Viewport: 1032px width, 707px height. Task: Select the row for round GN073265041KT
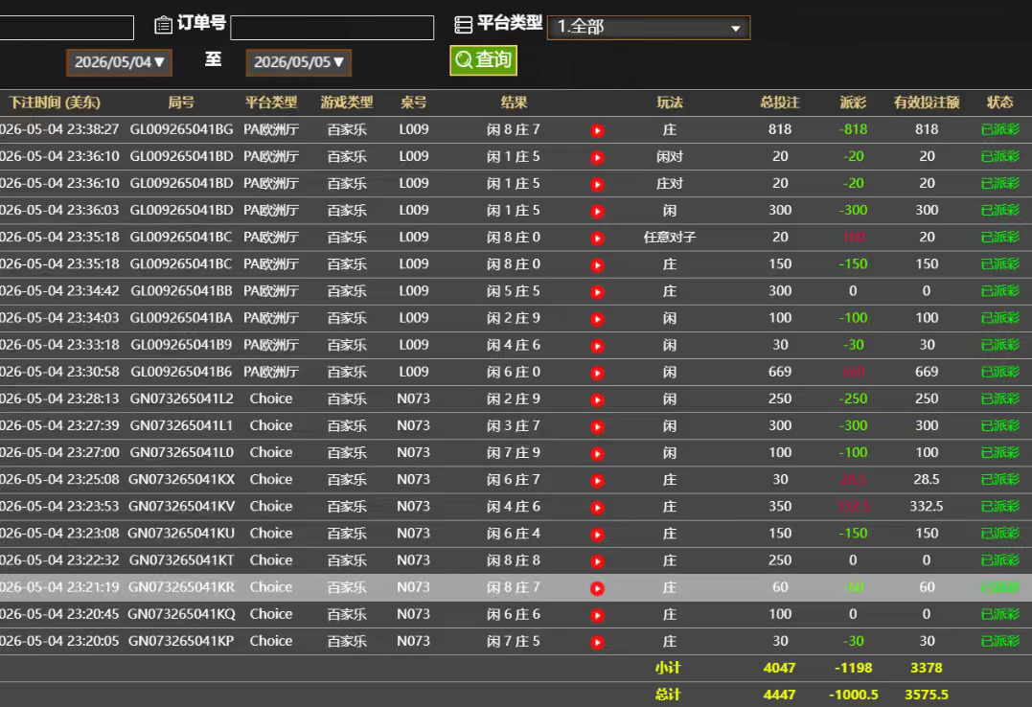(516, 560)
